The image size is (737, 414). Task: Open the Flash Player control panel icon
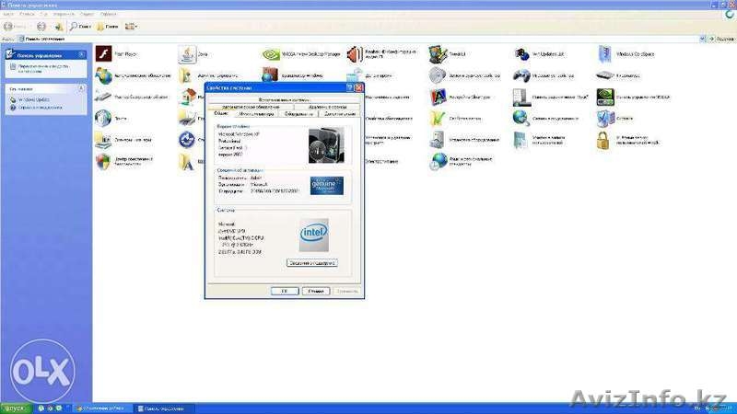[104, 55]
